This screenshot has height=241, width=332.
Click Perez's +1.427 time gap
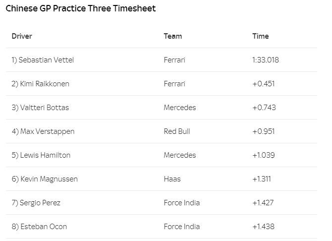[263, 203]
